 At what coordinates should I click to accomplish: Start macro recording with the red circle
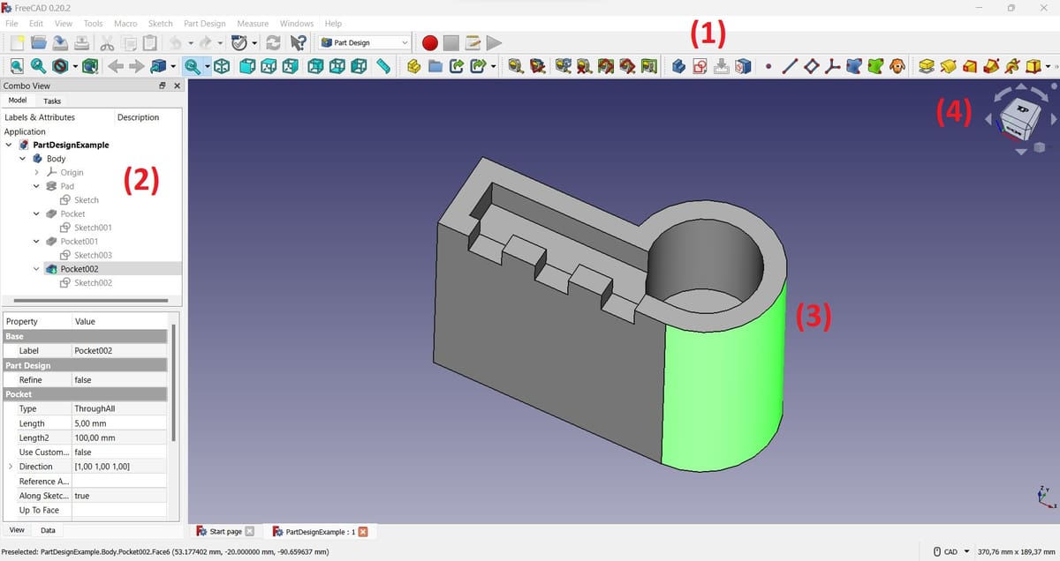coord(430,42)
